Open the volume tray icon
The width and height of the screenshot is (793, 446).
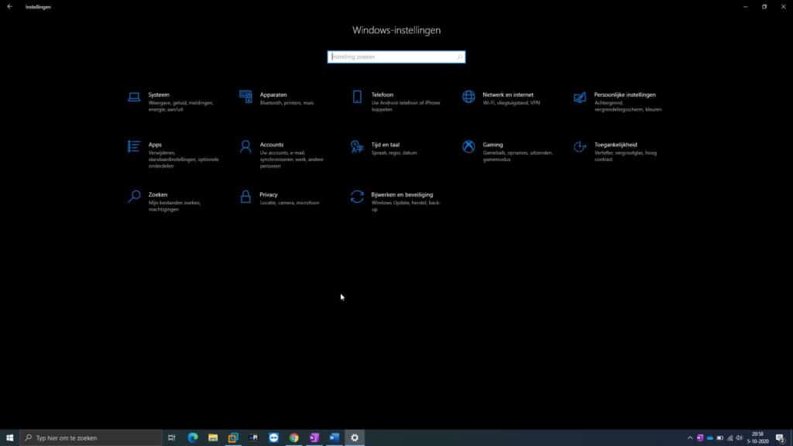tap(740, 438)
